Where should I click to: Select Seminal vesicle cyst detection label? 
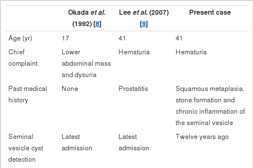(x=26, y=148)
